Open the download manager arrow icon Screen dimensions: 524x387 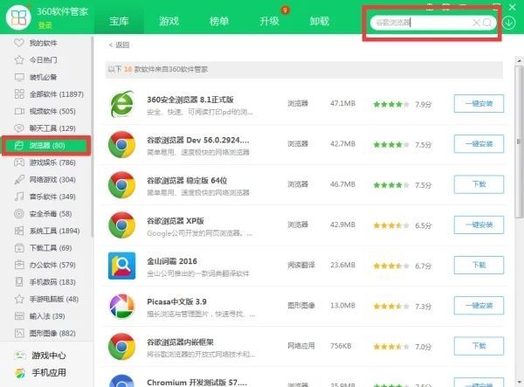click(508, 23)
